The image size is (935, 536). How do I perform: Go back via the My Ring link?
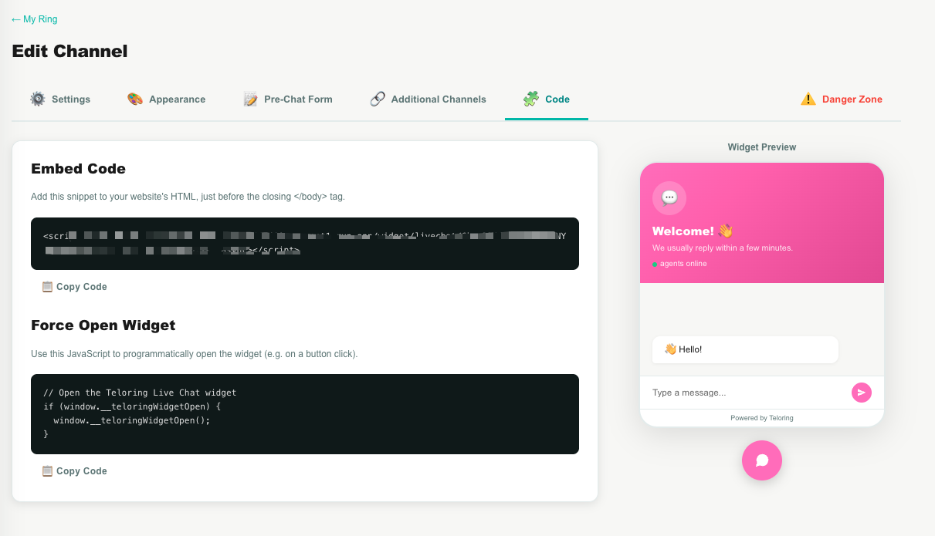[x=35, y=19]
